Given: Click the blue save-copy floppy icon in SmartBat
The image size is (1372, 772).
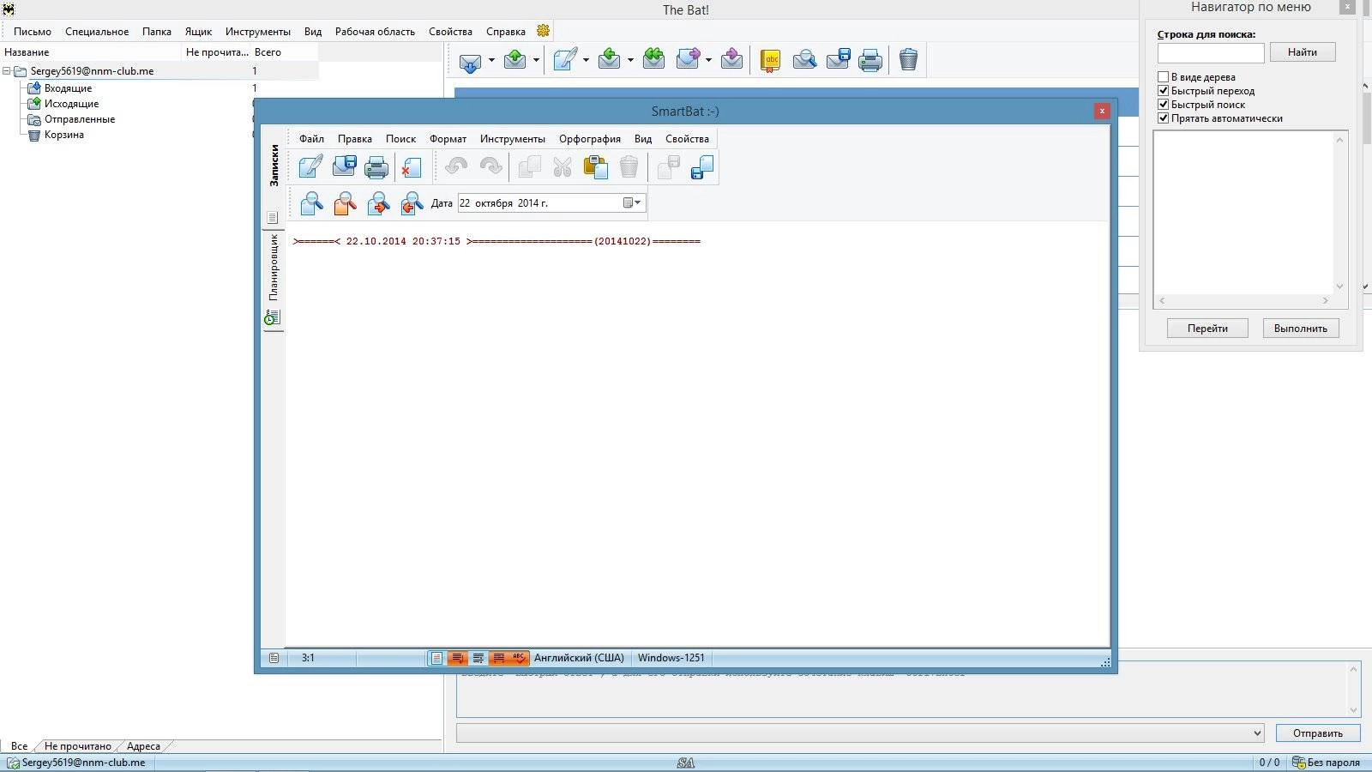Looking at the screenshot, I should tap(701, 166).
